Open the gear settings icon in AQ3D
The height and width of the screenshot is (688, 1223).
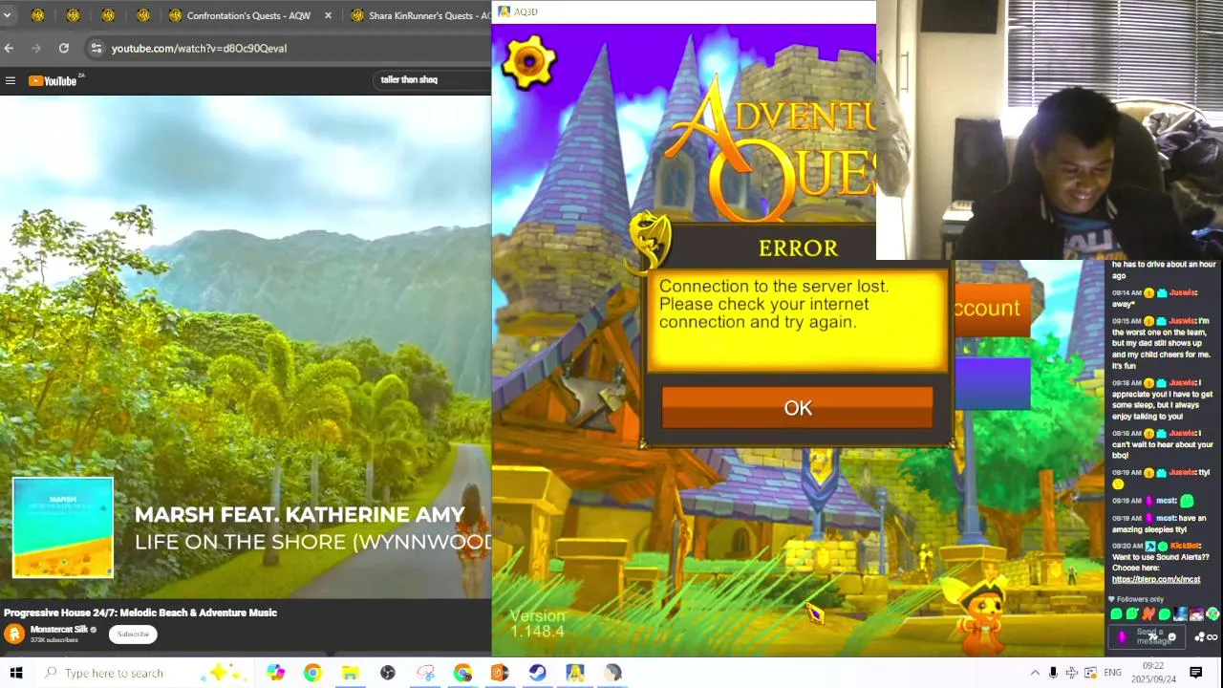pyautogui.click(x=528, y=62)
